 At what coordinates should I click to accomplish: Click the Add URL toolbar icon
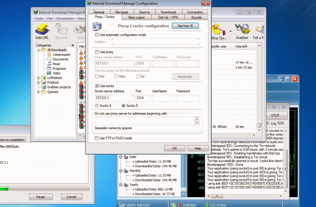42,29
